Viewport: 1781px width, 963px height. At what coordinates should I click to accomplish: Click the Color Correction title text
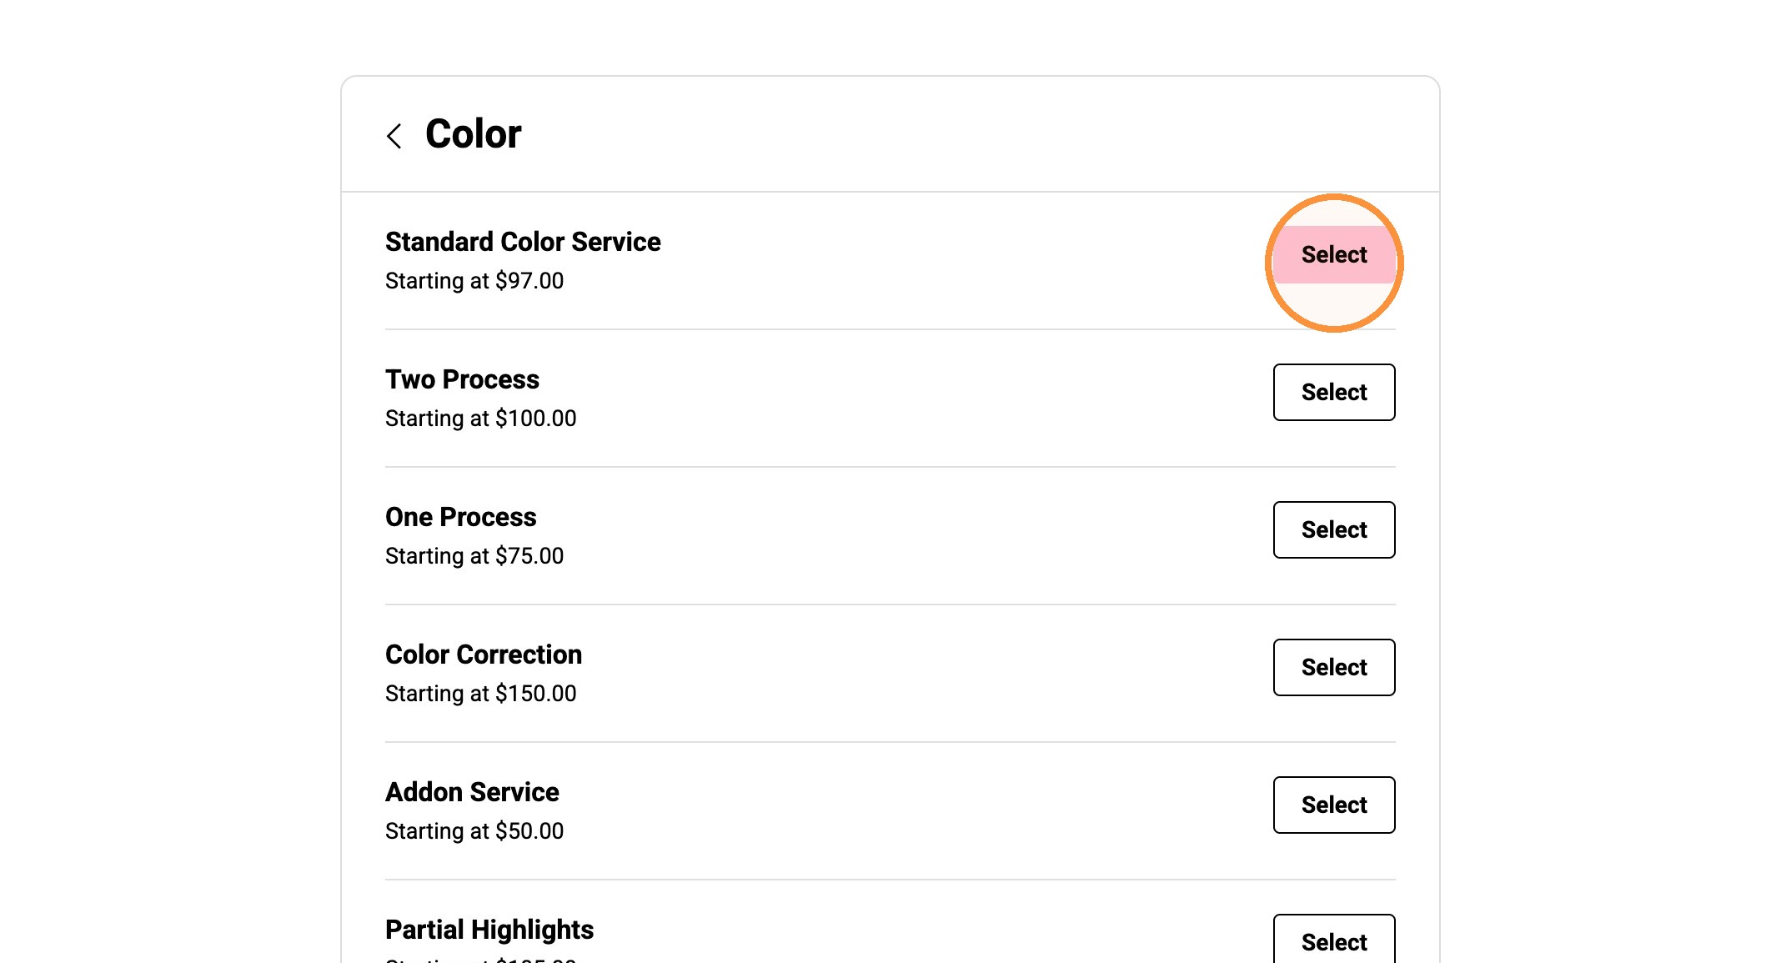(484, 655)
